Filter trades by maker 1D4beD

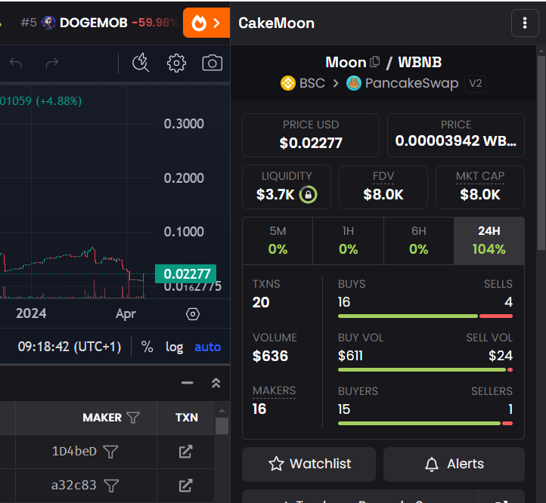(110, 452)
